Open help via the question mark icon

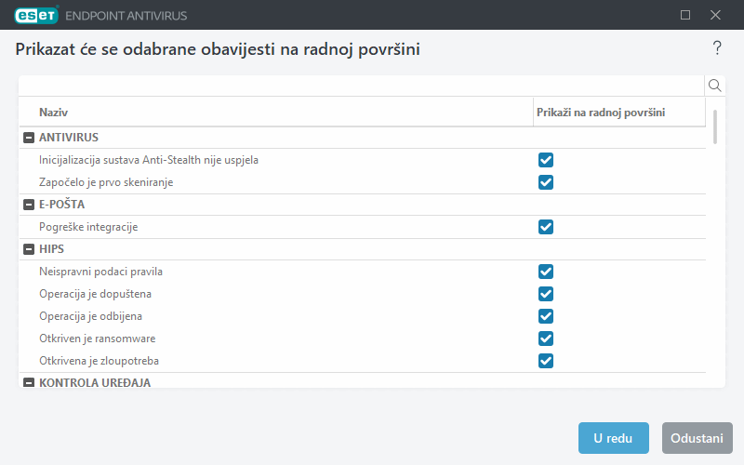click(717, 48)
